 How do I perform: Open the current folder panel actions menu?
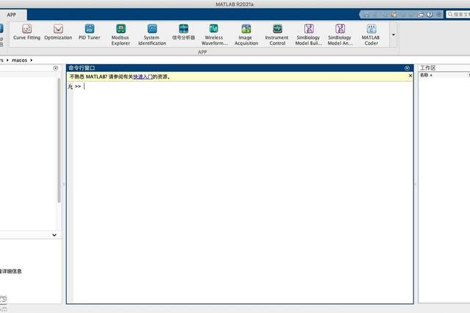(x=56, y=68)
